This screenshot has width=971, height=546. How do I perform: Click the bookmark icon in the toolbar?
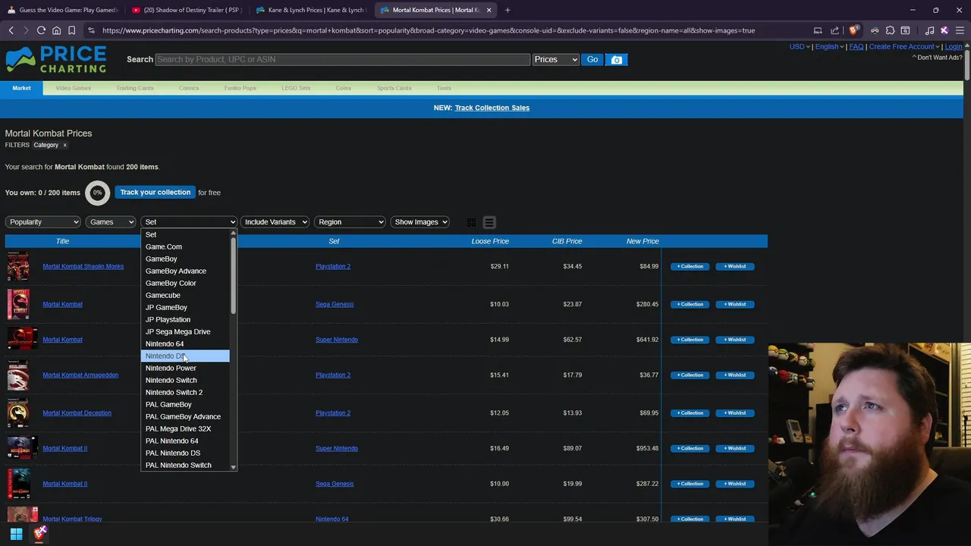pyautogui.click(x=71, y=30)
